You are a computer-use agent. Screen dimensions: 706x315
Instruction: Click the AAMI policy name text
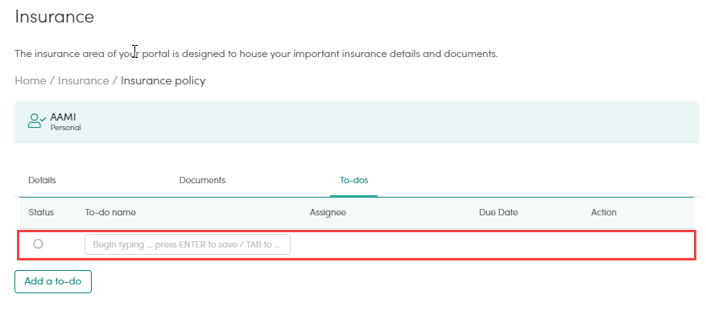63,117
